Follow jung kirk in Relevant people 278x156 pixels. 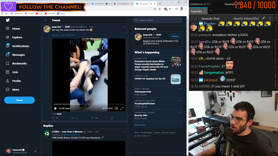[x=175, y=36]
